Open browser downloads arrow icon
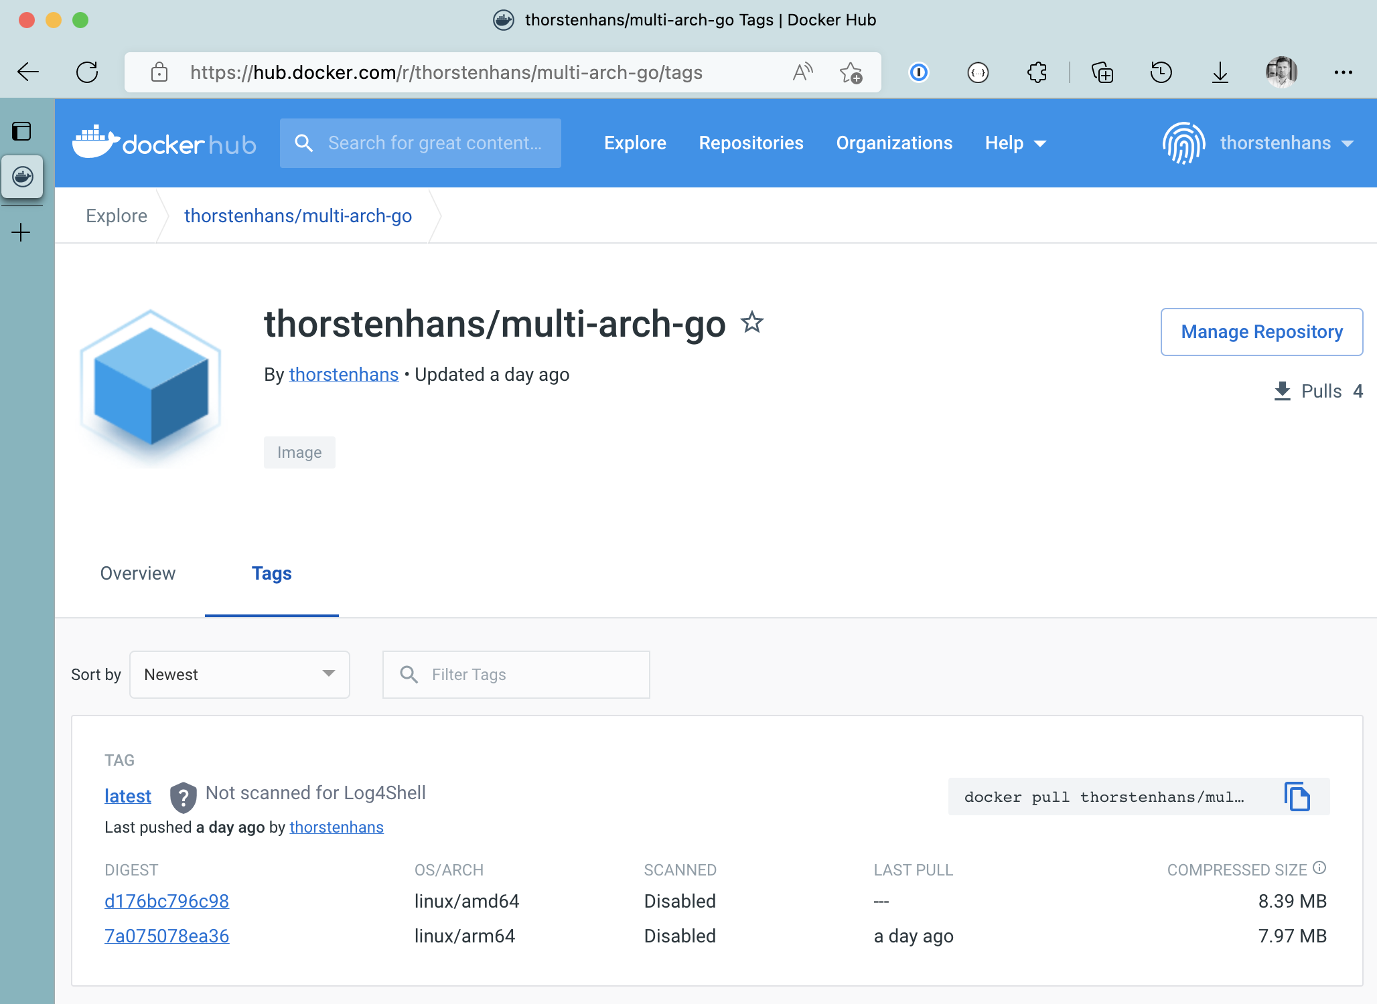Screen dimensions: 1377x1004 point(1220,72)
